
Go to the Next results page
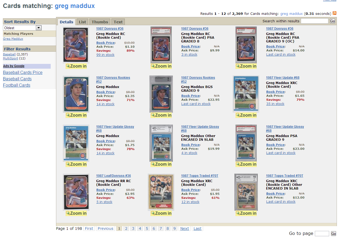point(184,229)
